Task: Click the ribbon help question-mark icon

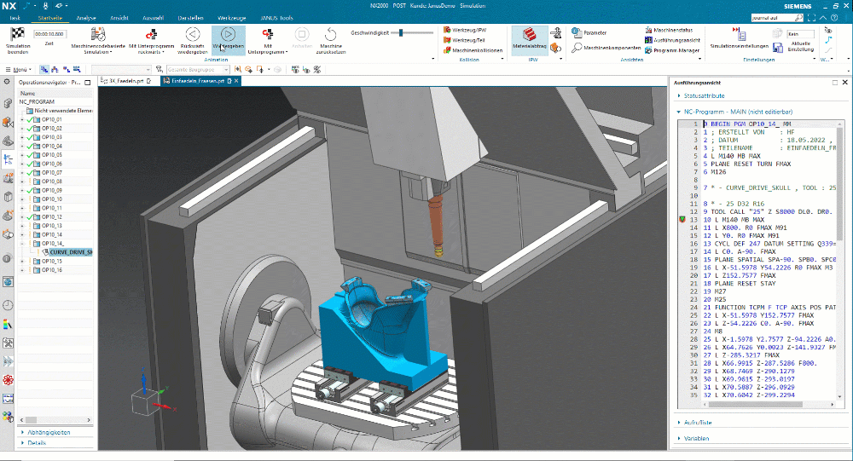Action: coord(834,18)
